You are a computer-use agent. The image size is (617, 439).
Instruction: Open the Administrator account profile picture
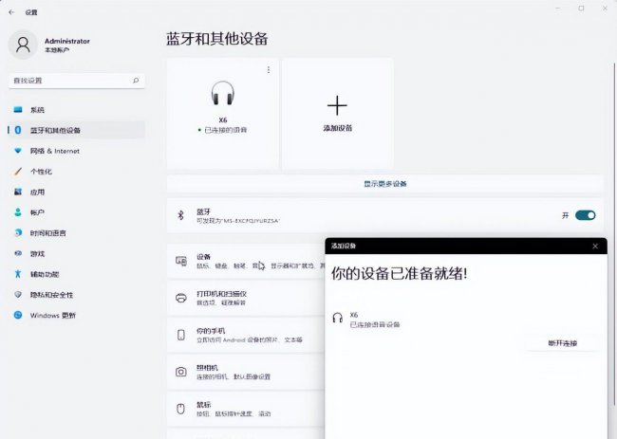[23, 45]
